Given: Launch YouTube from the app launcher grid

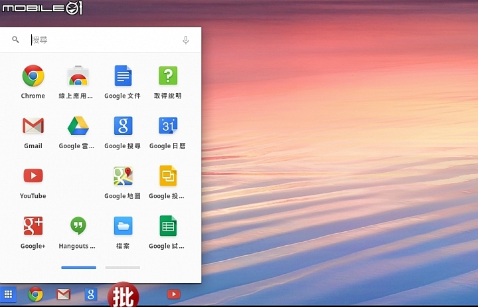Looking at the screenshot, I should point(33,176).
